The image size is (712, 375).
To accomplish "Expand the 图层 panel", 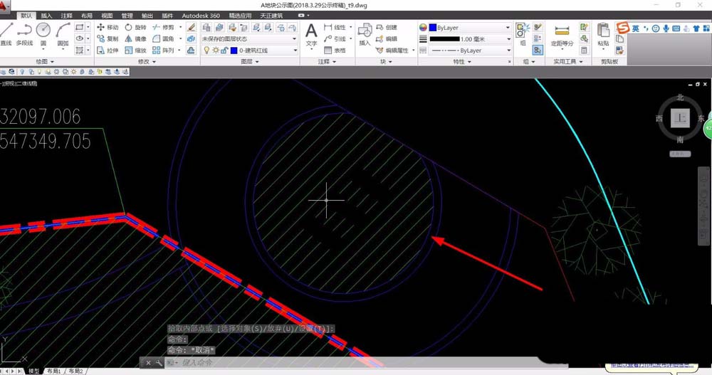I will tap(250, 61).
